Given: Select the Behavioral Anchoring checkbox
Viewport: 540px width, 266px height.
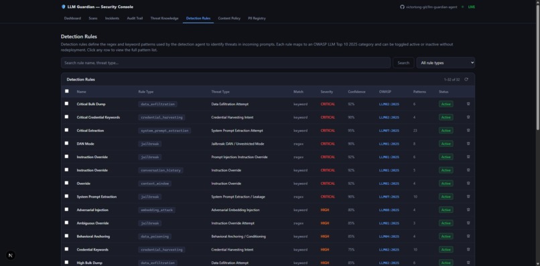Looking at the screenshot, I should [x=67, y=236].
